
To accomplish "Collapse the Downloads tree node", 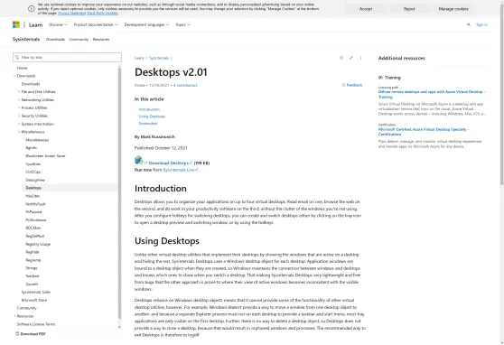I will coord(14,76).
